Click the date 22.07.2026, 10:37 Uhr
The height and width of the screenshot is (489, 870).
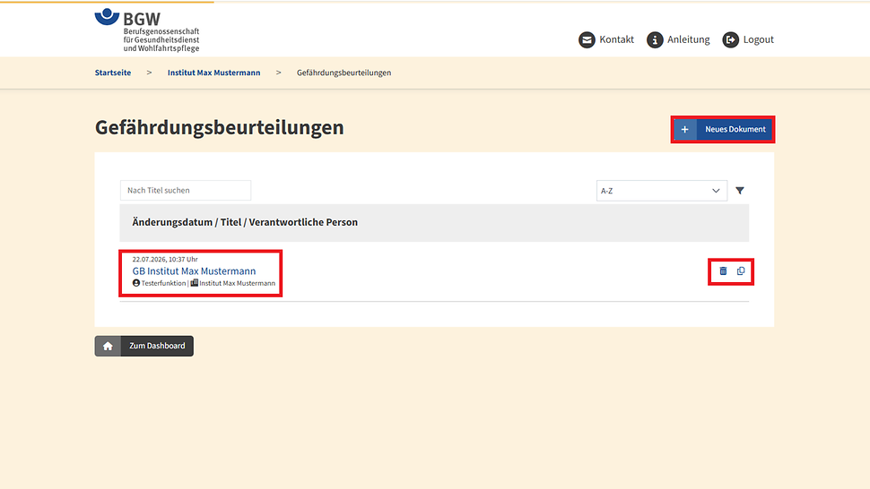[165, 259]
